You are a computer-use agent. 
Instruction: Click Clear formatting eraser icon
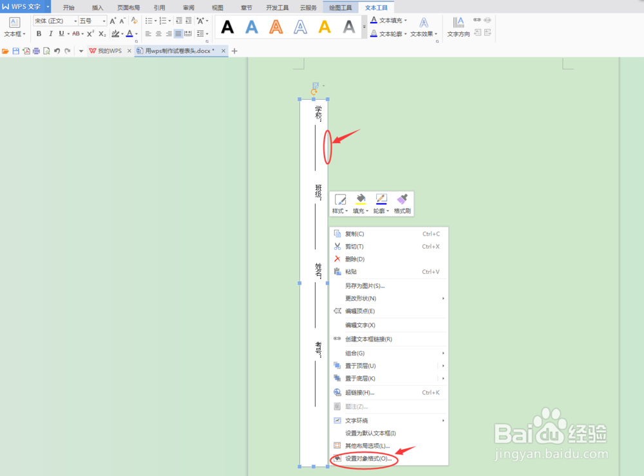point(134,21)
